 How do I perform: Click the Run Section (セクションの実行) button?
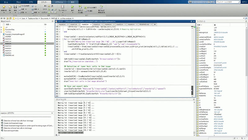(x=90, y=7)
